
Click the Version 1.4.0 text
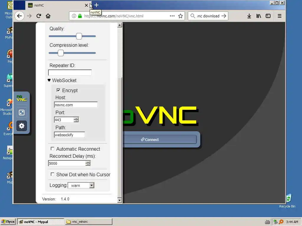[x=56, y=199]
